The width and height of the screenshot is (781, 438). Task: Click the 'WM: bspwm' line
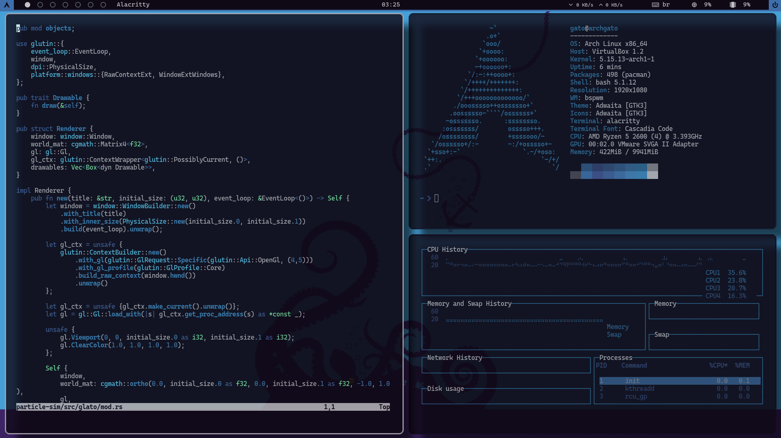click(586, 98)
